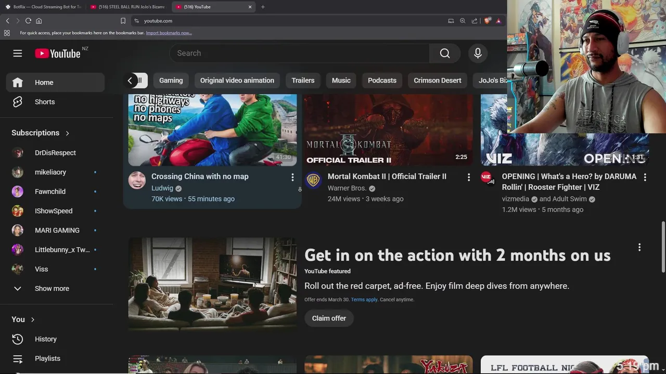The image size is (666, 374).
Task: Open the Littlebunny_x subscription
Action: click(56, 250)
